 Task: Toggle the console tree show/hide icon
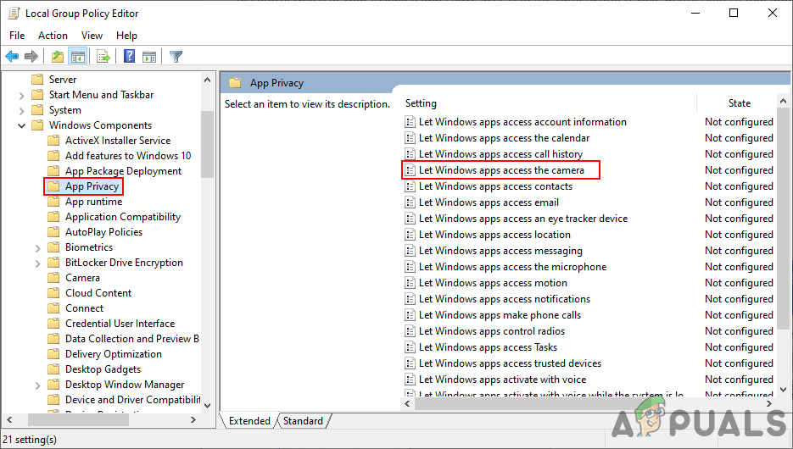[78, 57]
